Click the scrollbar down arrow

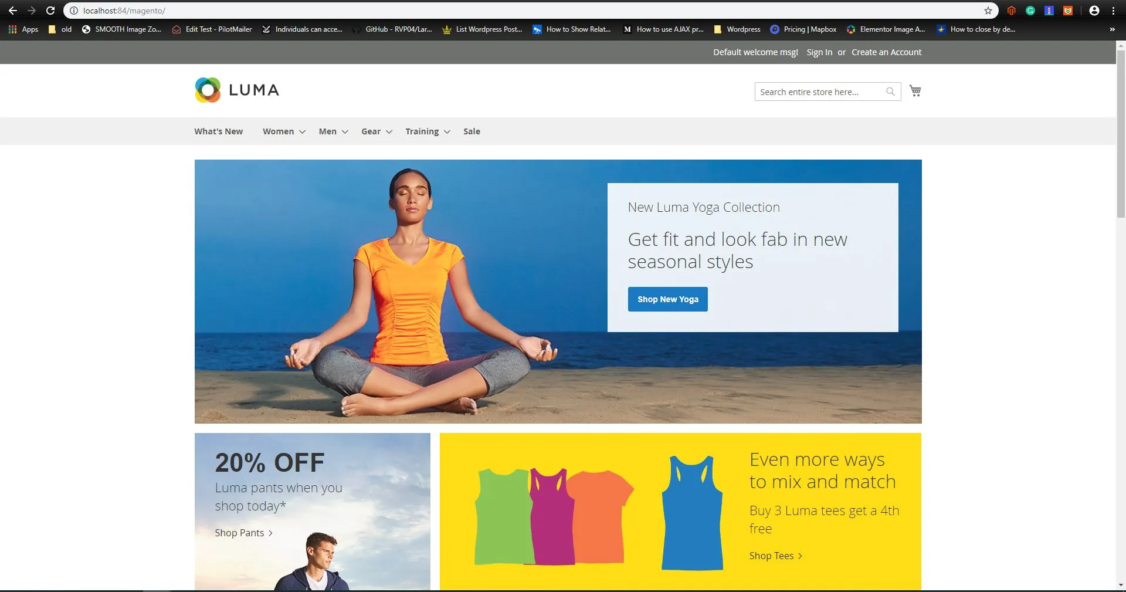(x=1121, y=585)
